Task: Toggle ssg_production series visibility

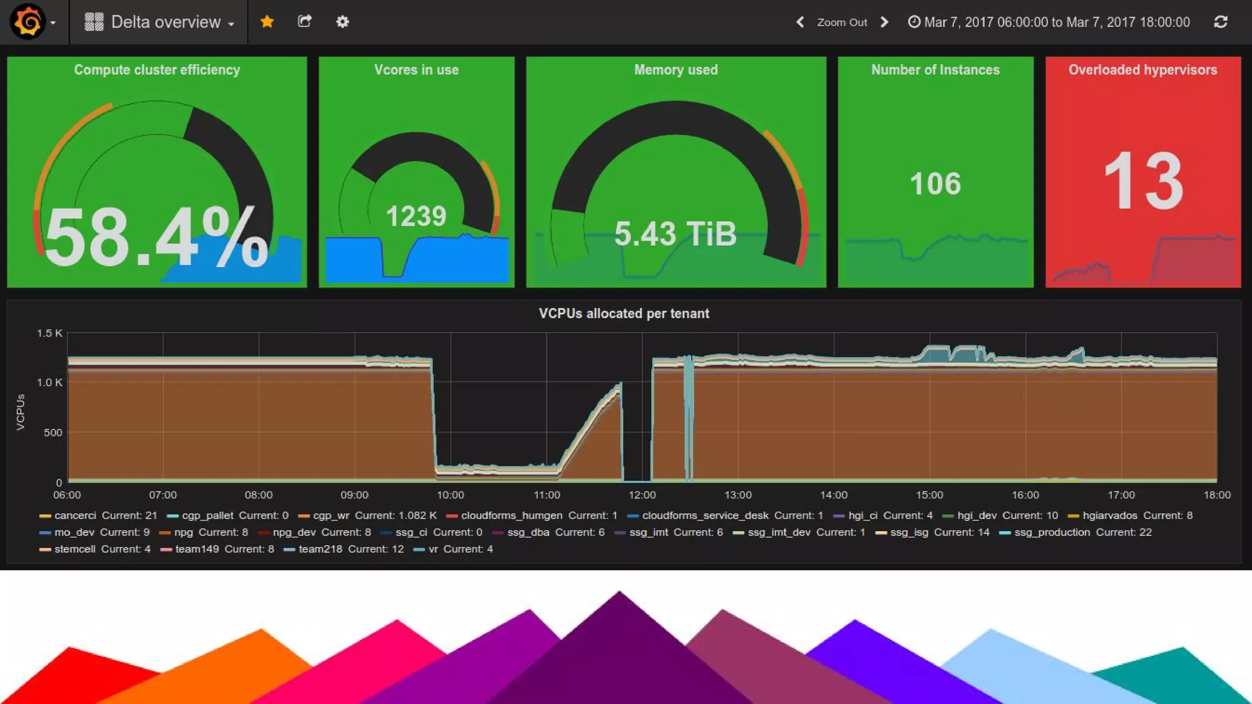Action: click(x=1051, y=532)
